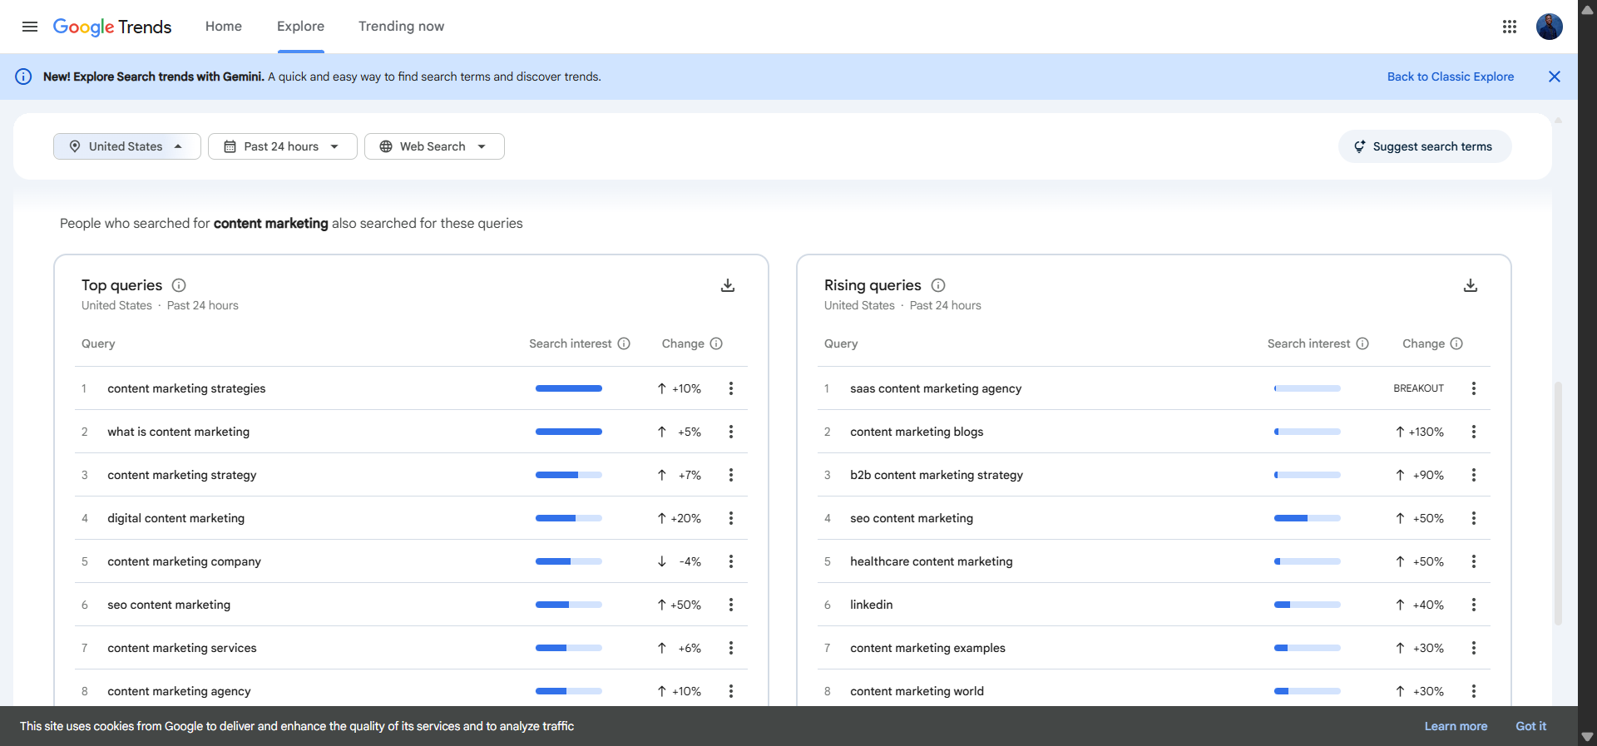Download Top queries data
The image size is (1597, 746).
(728, 285)
